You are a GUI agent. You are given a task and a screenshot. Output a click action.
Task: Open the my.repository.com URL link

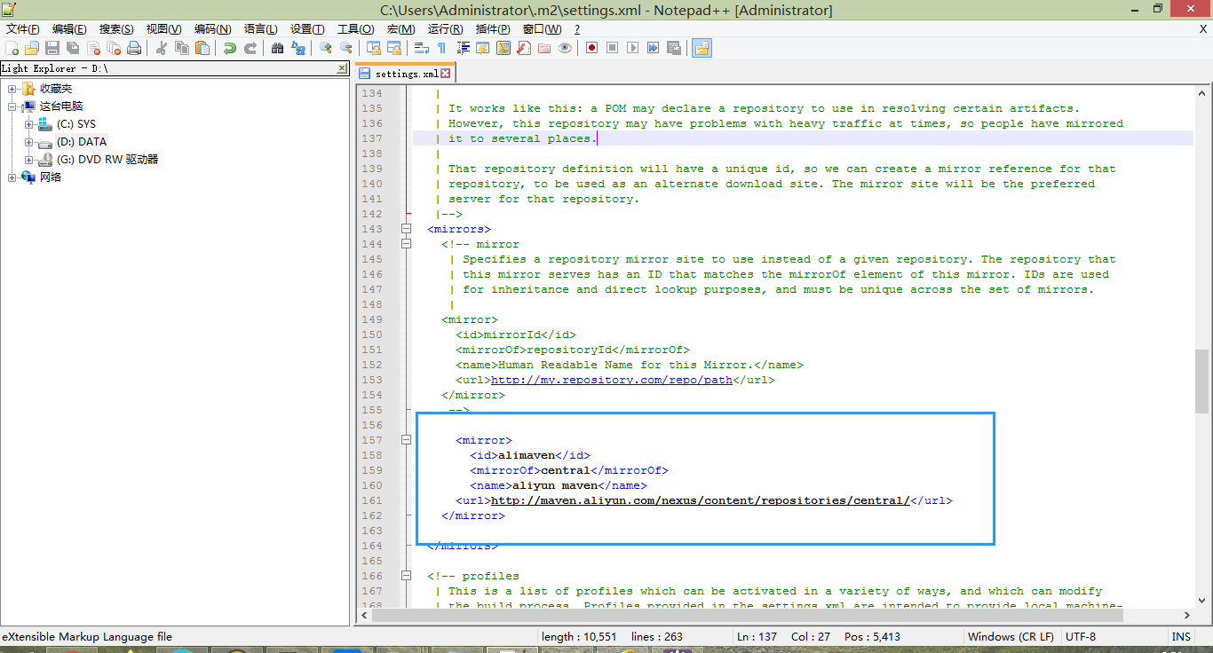[x=612, y=380]
